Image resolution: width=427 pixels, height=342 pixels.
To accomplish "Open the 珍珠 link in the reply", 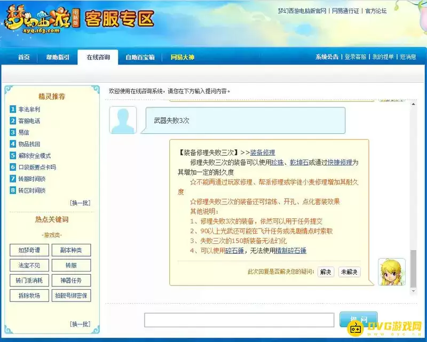I will pos(278,162).
